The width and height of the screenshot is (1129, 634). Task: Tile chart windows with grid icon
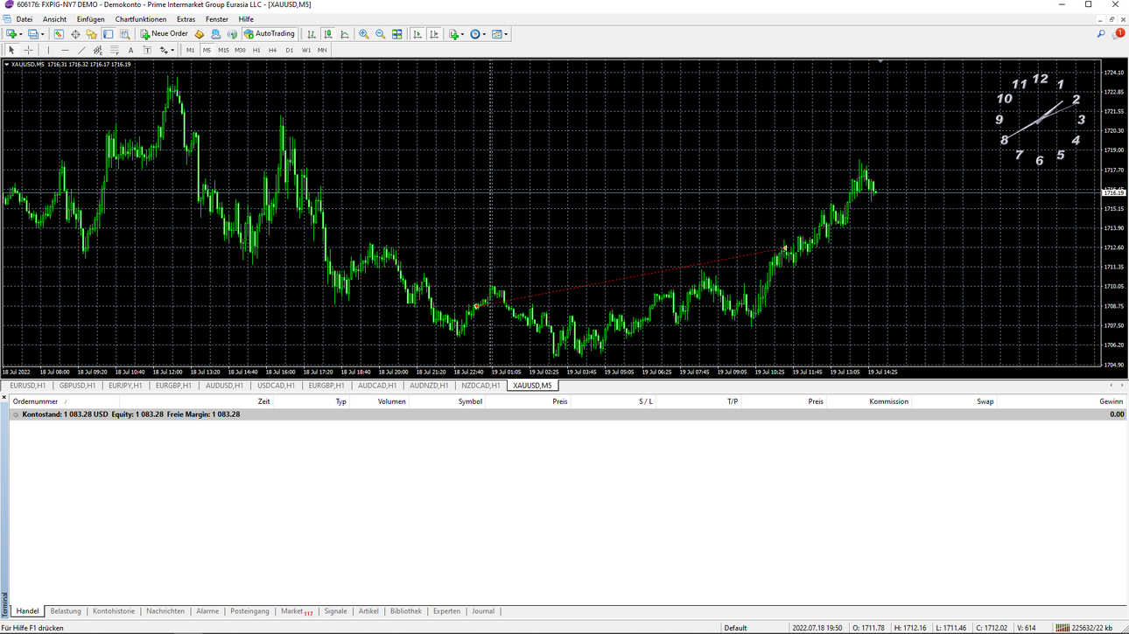tap(396, 34)
